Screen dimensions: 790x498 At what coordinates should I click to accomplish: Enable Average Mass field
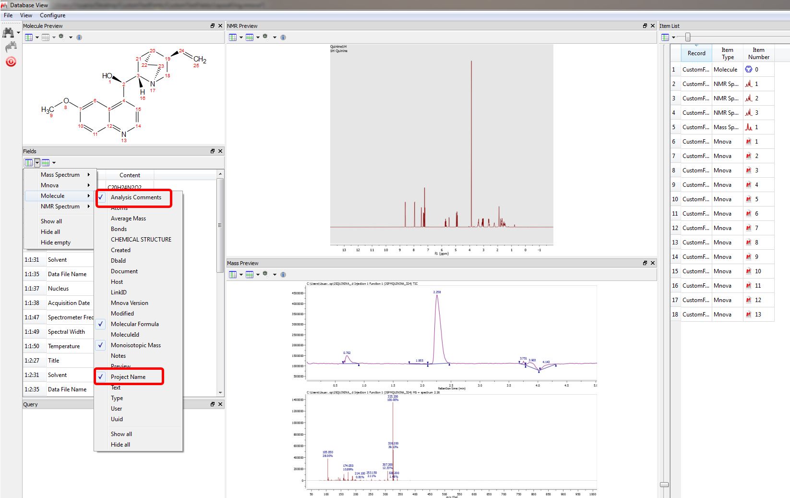(x=138, y=219)
